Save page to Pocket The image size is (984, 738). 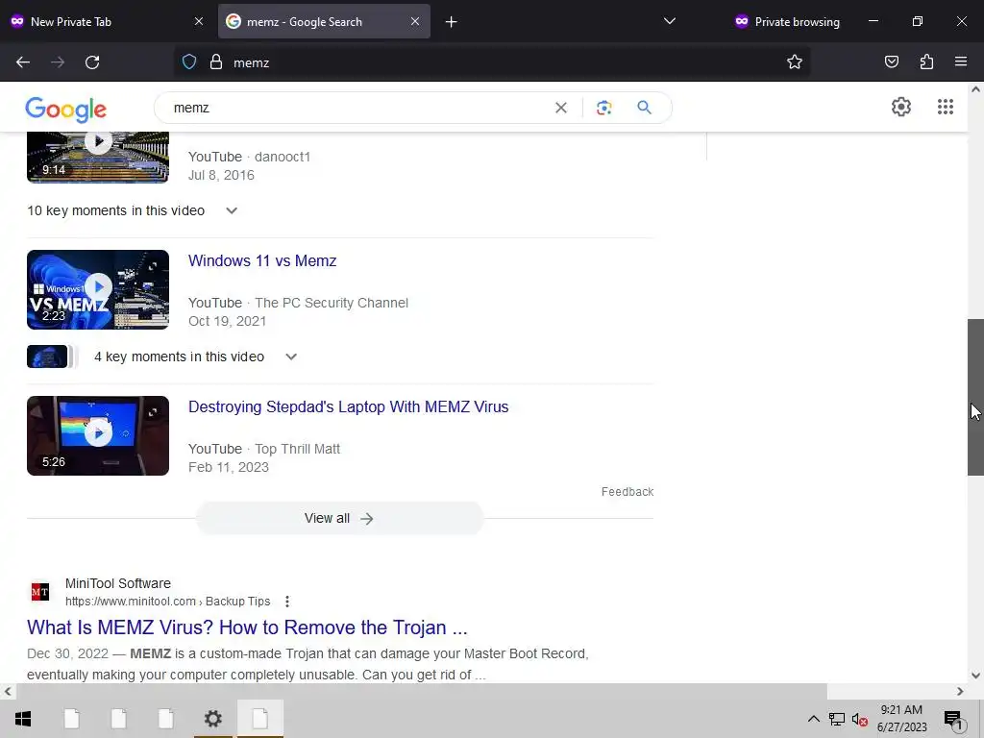coord(892,62)
